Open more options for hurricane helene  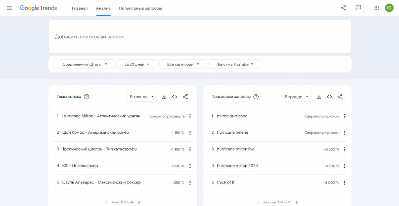(x=345, y=133)
